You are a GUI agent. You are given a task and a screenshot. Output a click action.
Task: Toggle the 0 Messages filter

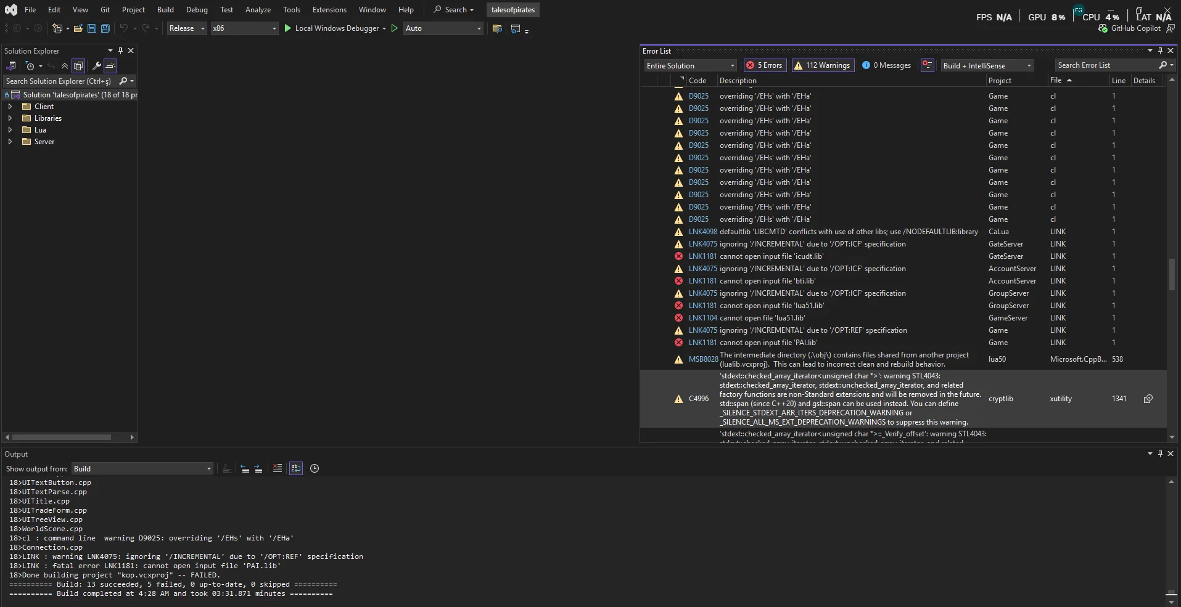[886, 65]
